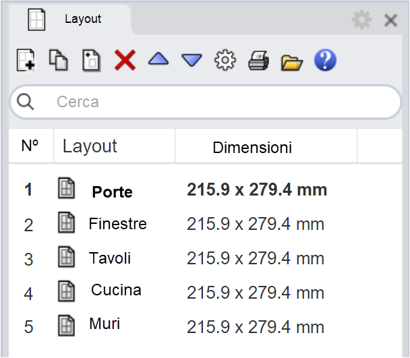Click Cucina's 215.9 x 279.4 mm dimensions
Viewport: 410px width, 358px height.
tap(256, 293)
